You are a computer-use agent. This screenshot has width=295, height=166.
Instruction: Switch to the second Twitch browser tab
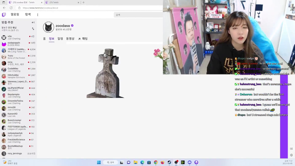[x=62, y=2]
